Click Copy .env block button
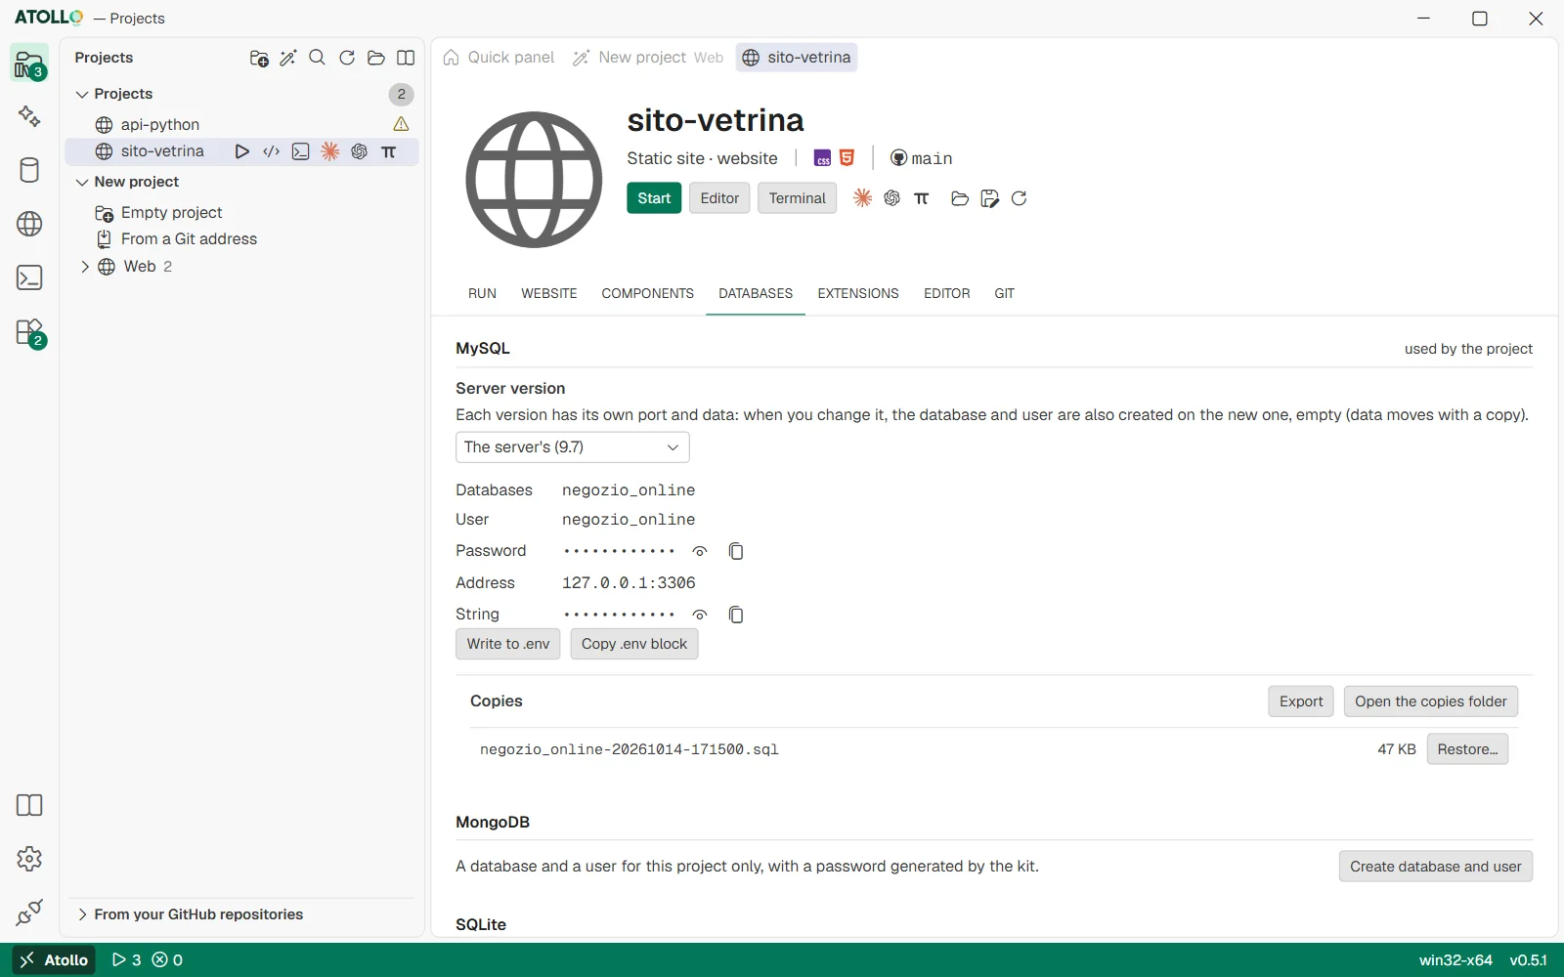 [x=634, y=644]
